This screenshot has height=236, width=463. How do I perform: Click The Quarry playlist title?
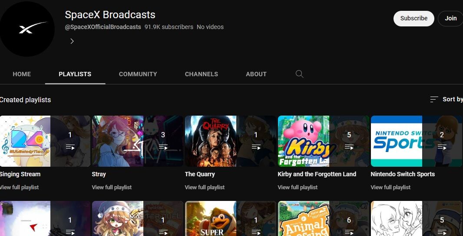(x=200, y=174)
